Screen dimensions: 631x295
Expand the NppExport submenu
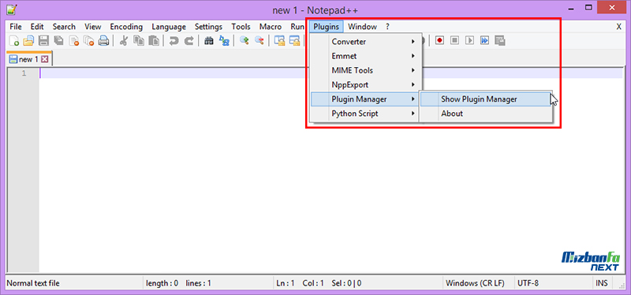(365, 85)
